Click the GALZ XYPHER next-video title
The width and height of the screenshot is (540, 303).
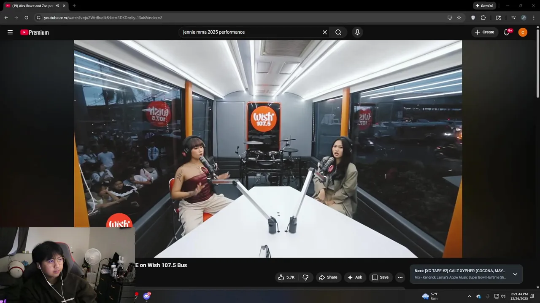pyautogui.click(x=460, y=271)
